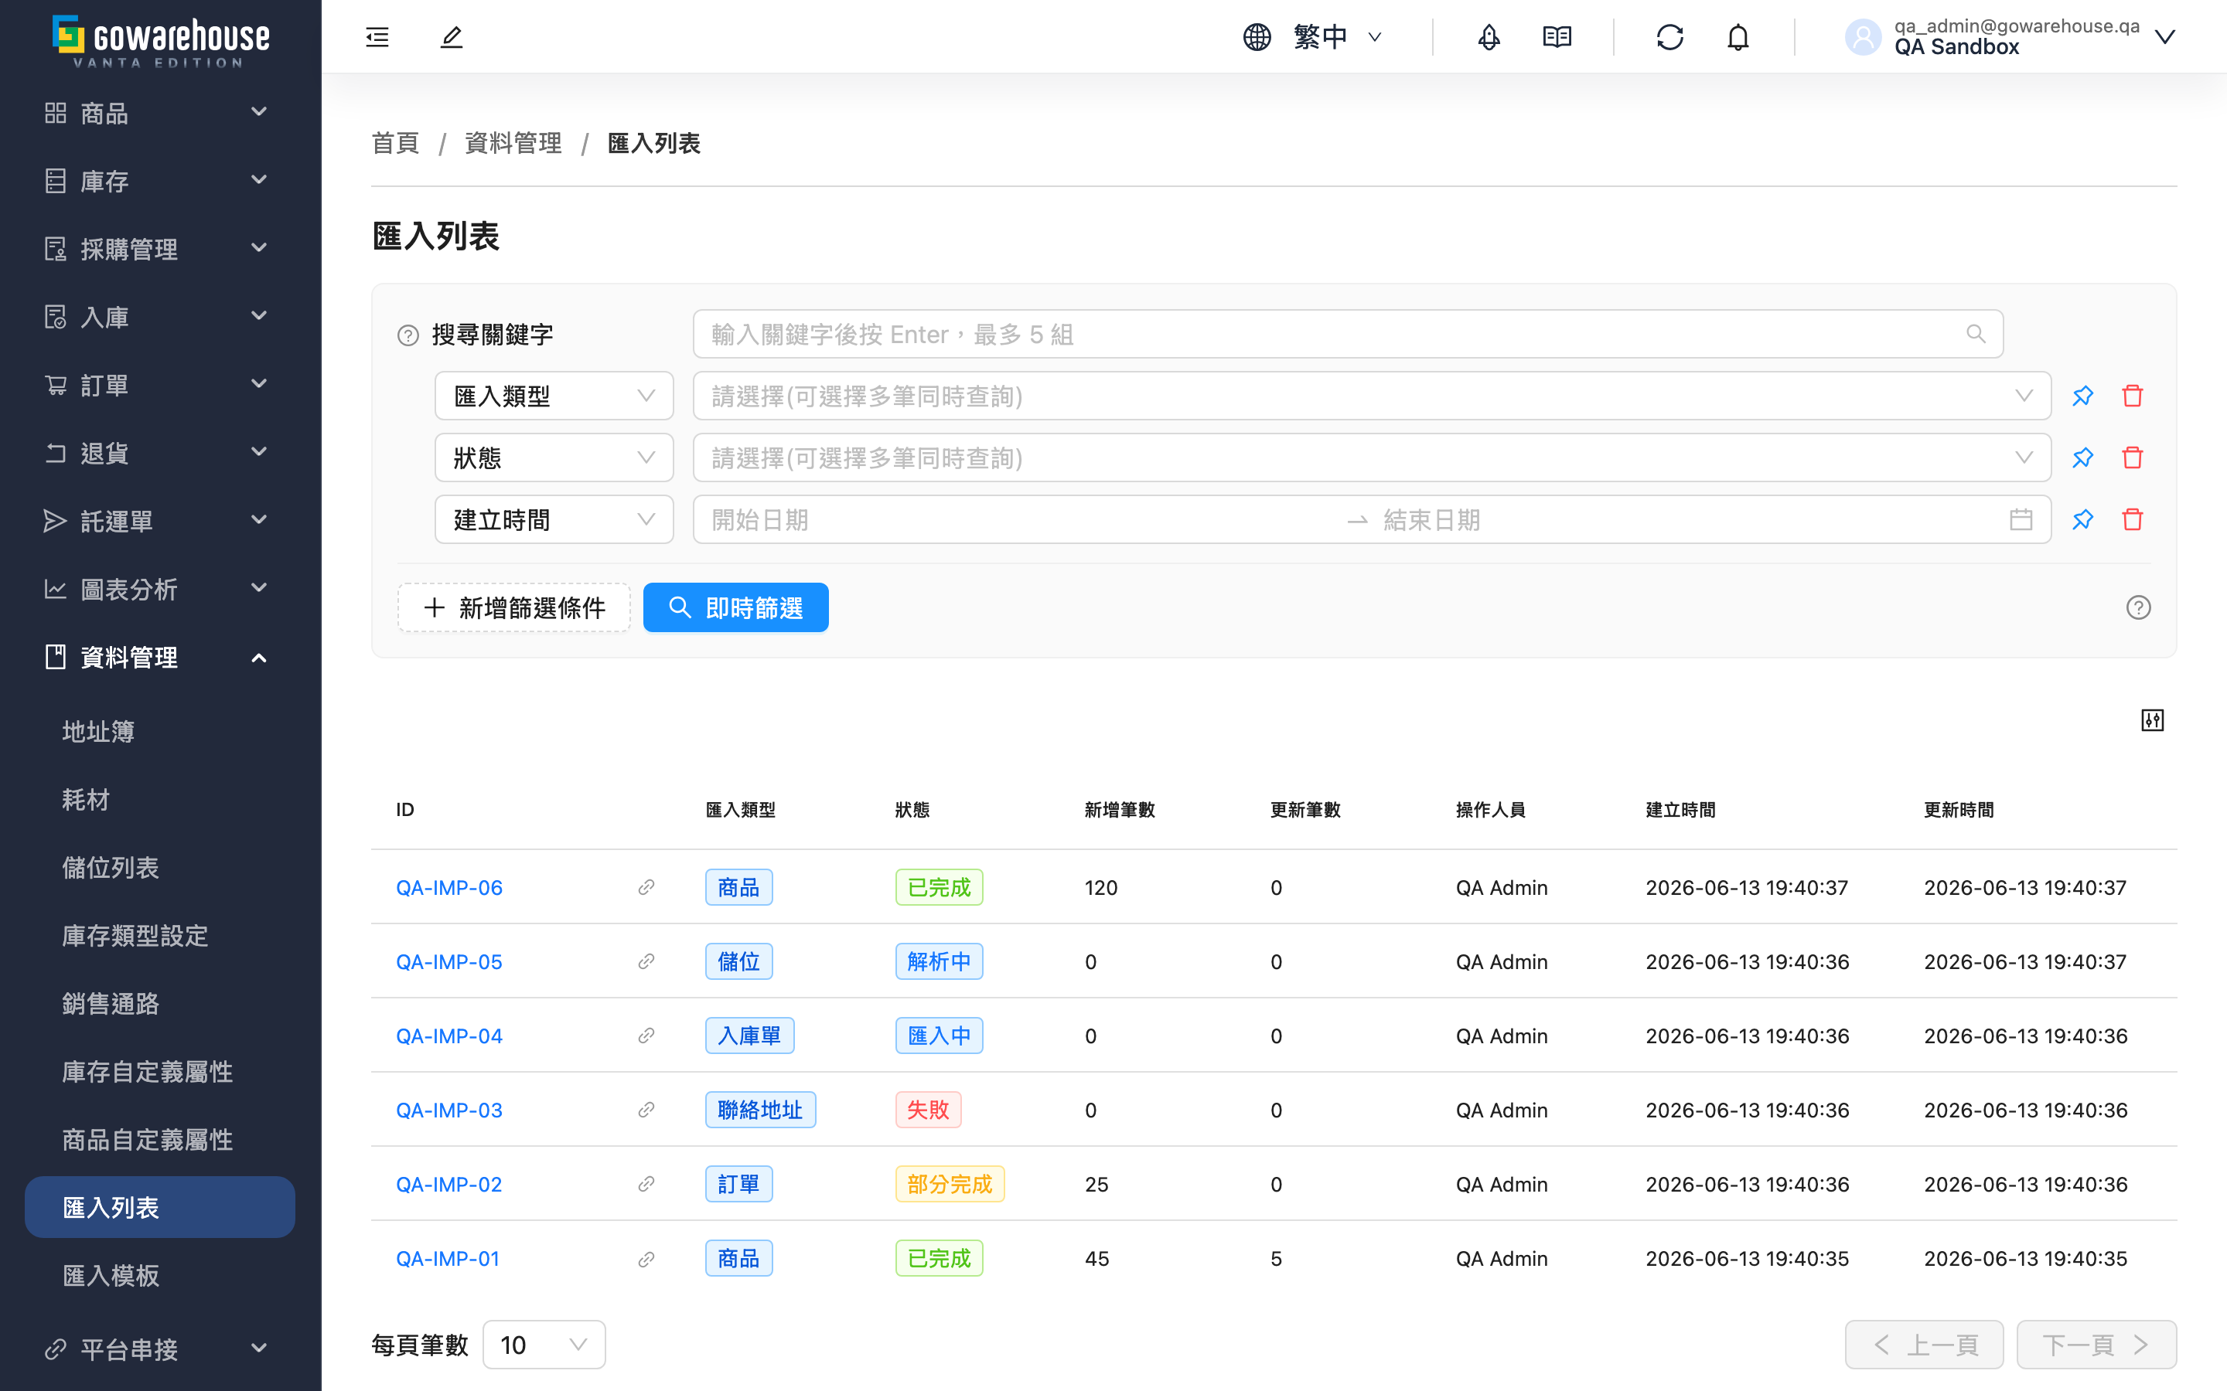This screenshot has width=2227, height=1391.
Task: Click the rocket icon in the header
Action: [1488, 37]
